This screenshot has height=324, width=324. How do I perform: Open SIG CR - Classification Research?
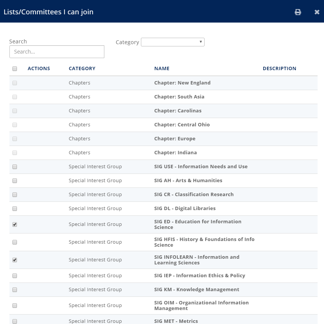click(x=194, y=195)
